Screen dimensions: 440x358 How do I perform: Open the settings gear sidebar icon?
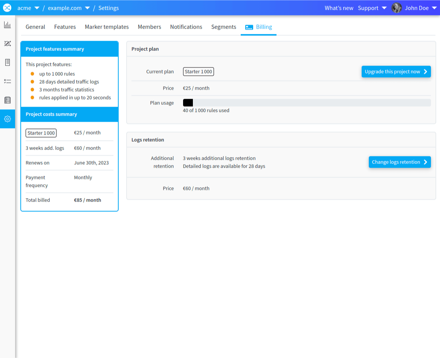click(x=8, y=119)
